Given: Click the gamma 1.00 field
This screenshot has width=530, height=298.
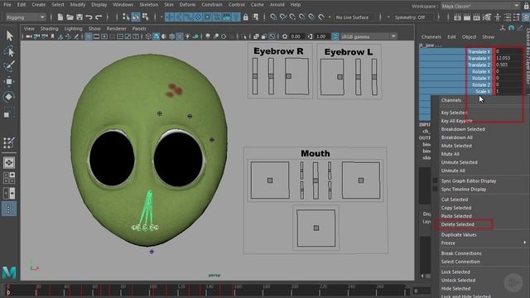Looking at the screenshot, I should (321, 36).
